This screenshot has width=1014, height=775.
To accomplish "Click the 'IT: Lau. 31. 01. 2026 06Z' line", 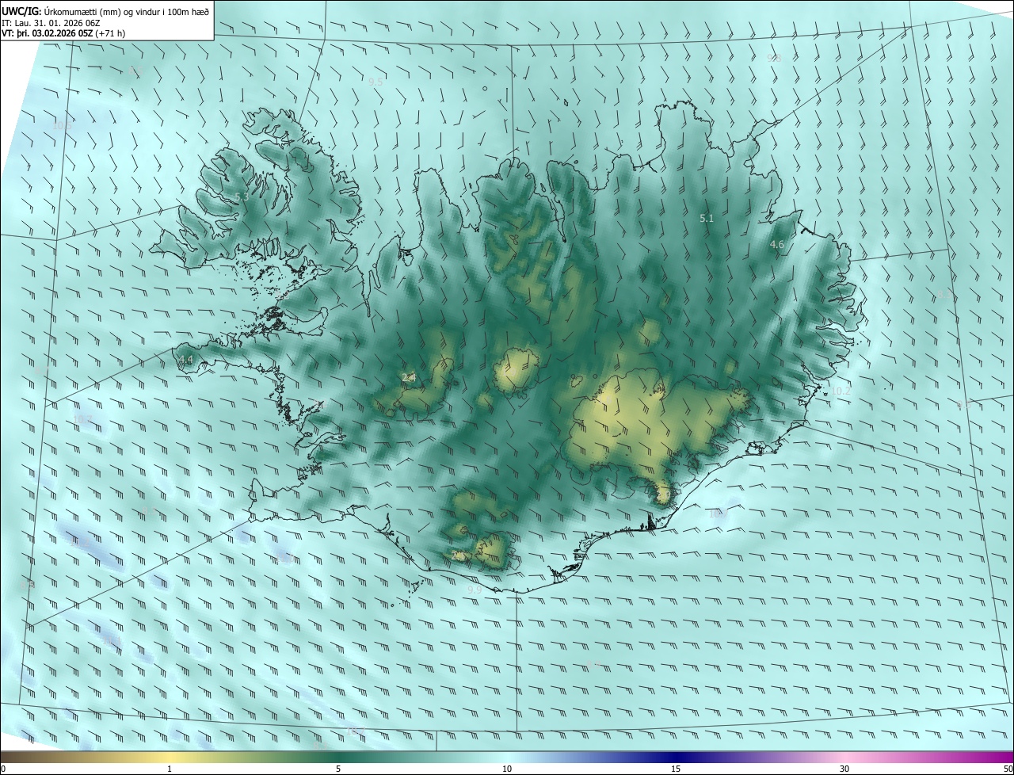I will 51,22.
